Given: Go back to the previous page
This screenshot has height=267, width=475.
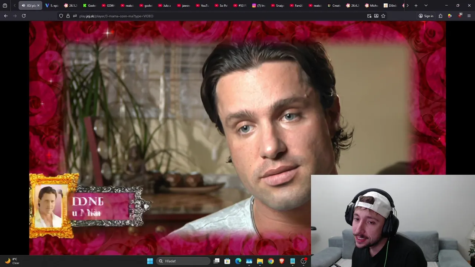Looking at the screenshot, I should click(6, 16).
